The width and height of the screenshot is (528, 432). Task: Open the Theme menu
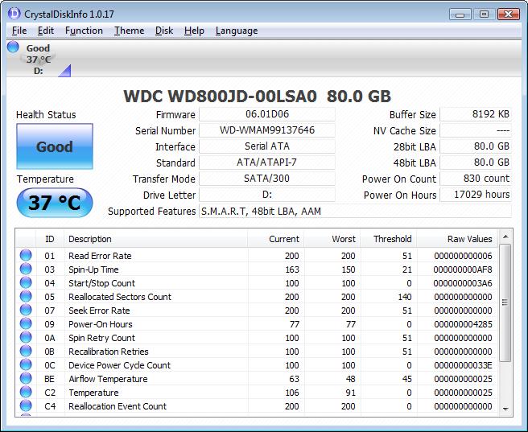pyautogui.click(x=129, y=31)
